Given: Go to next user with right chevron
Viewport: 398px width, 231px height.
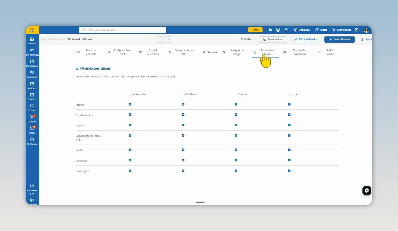Looking at the screenshot, I should click(168, 39).
